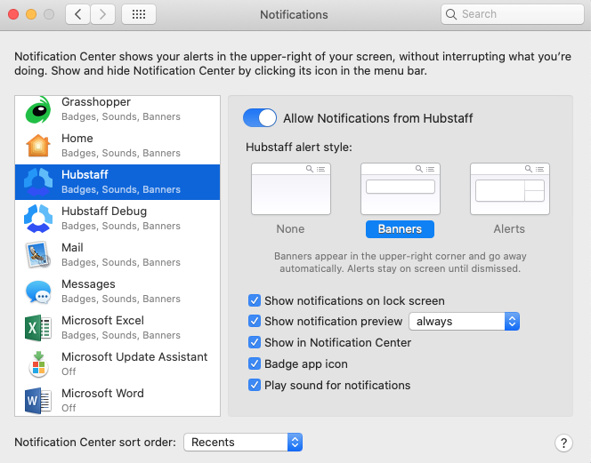The width and height of the screenshot is (591, 463).
Task: Go forward with the right arrow
Action: point(102,14)
